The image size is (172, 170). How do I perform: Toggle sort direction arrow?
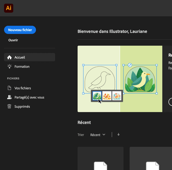[119, 134]
